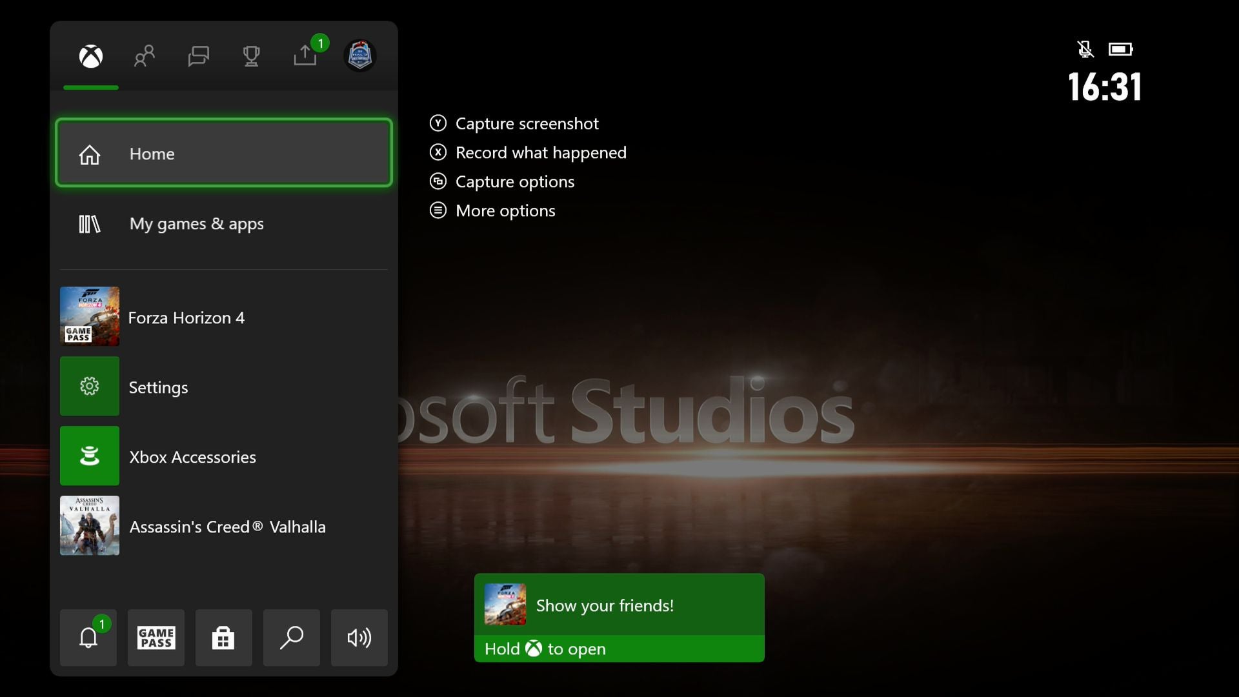Viewport: 1239px width, 697px height.
Task: Open Settings from the recent list
Action: (224, 387)
